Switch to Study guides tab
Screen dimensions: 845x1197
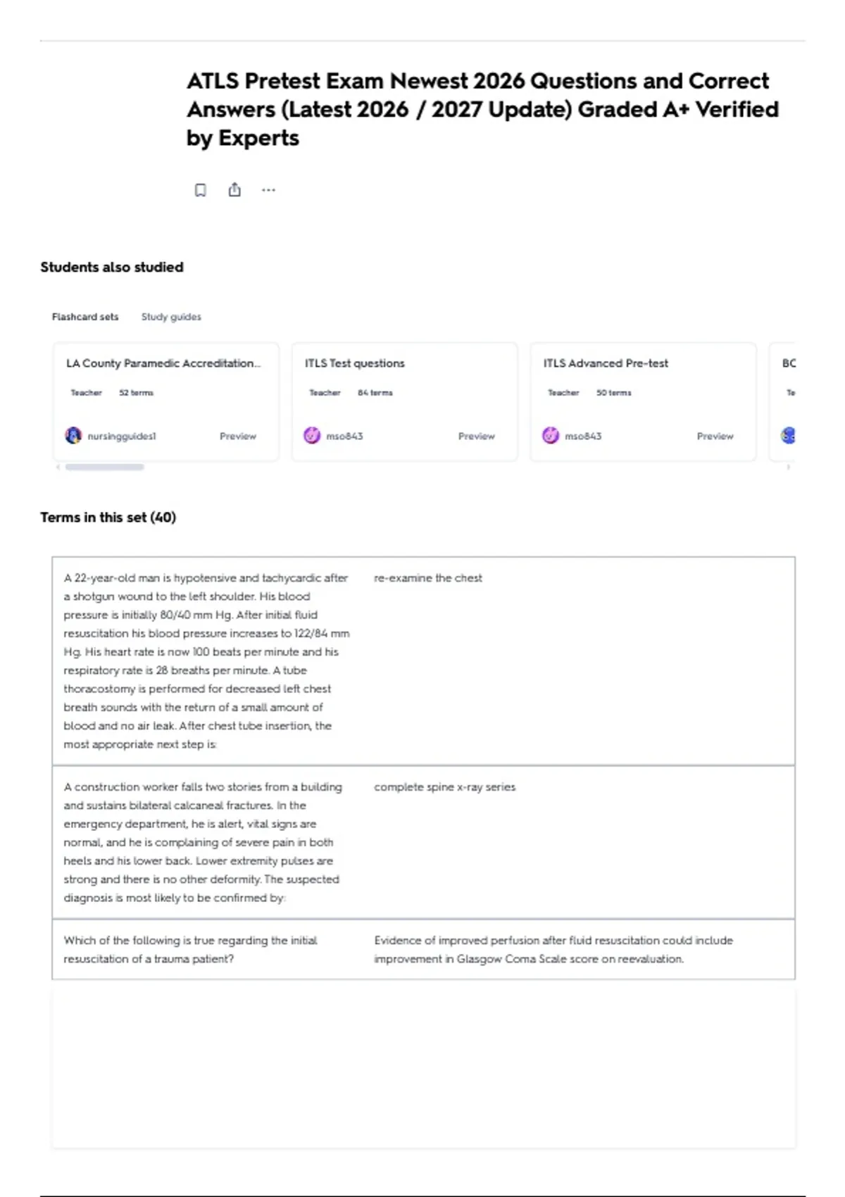[171, 317]
